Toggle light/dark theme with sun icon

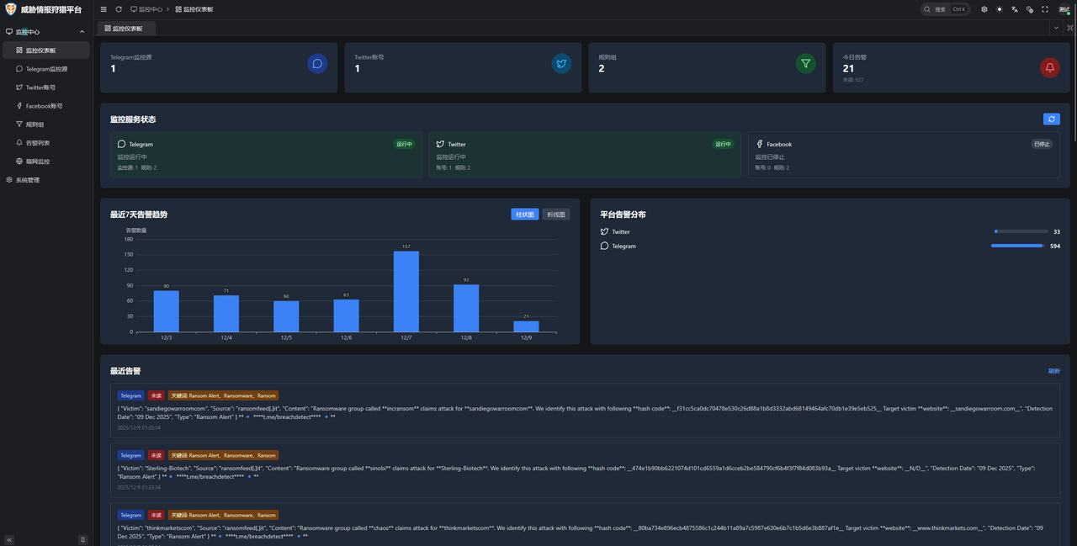tap(1000, 9)
